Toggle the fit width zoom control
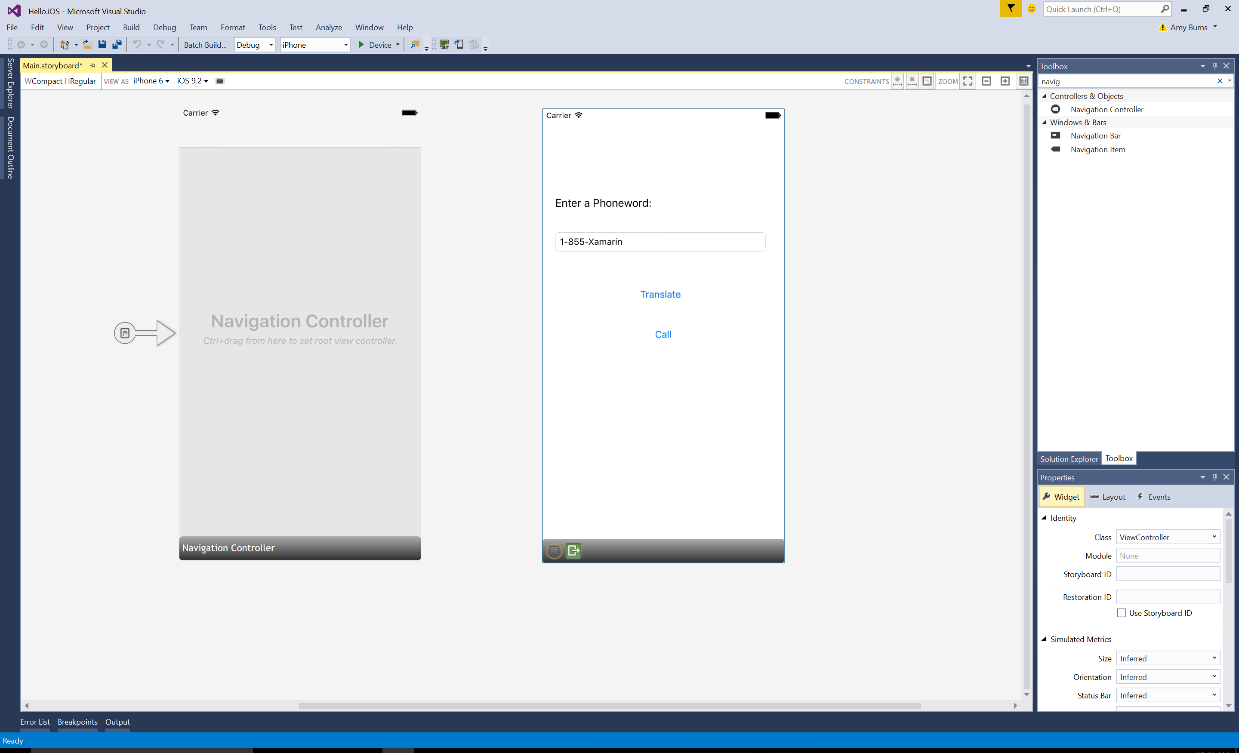 click(970, 80)
